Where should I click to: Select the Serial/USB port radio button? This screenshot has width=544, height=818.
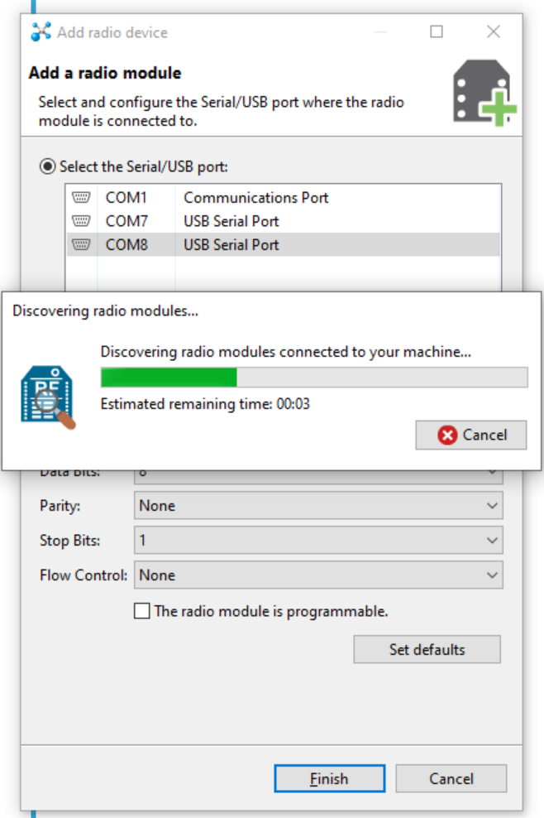coord(48,166)
